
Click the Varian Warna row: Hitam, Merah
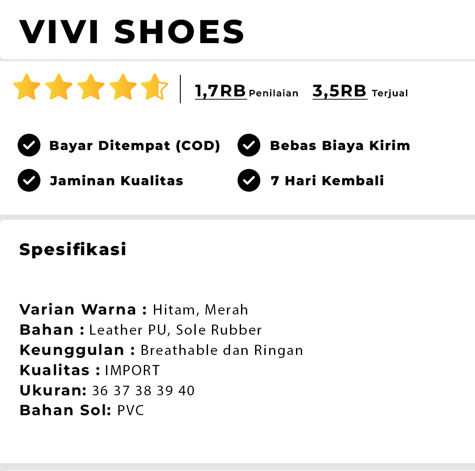coord(134,310)
